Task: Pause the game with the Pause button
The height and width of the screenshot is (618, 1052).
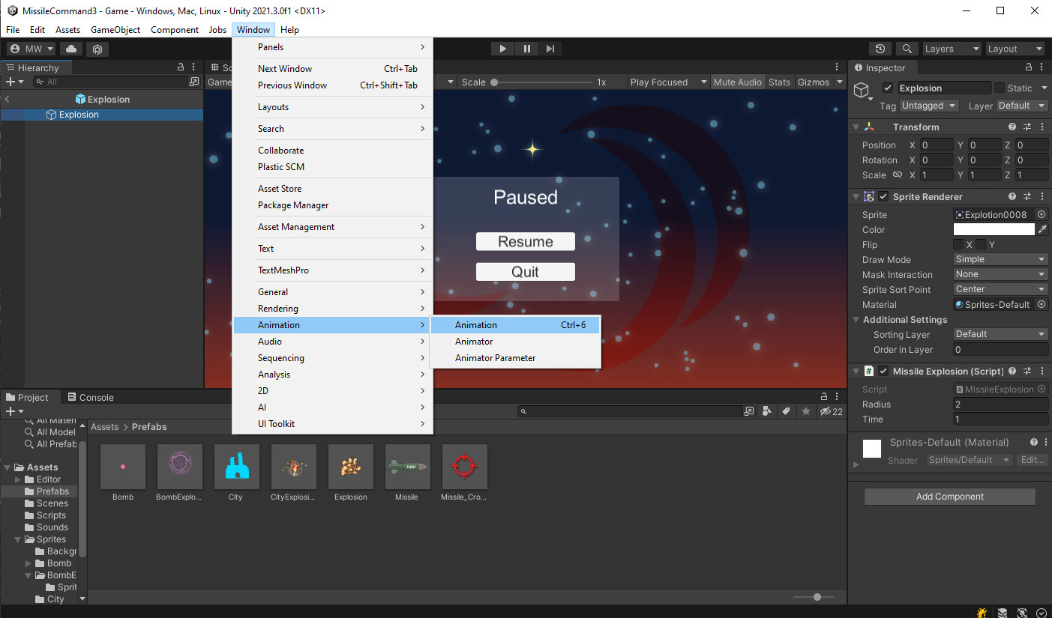Action: (526, 48)
